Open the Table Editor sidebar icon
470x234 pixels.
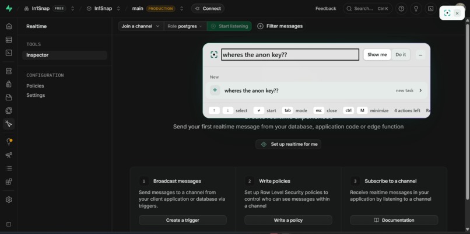(x=9, y=40)
